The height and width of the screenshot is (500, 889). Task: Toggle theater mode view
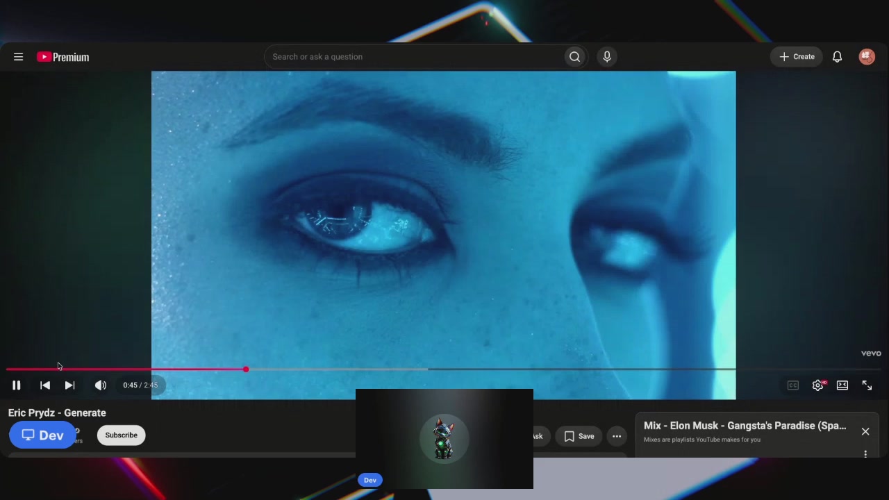[x=842, y=385]
